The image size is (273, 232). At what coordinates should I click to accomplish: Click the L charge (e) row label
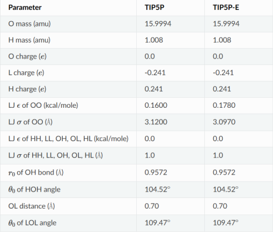[x=26, y=73]
